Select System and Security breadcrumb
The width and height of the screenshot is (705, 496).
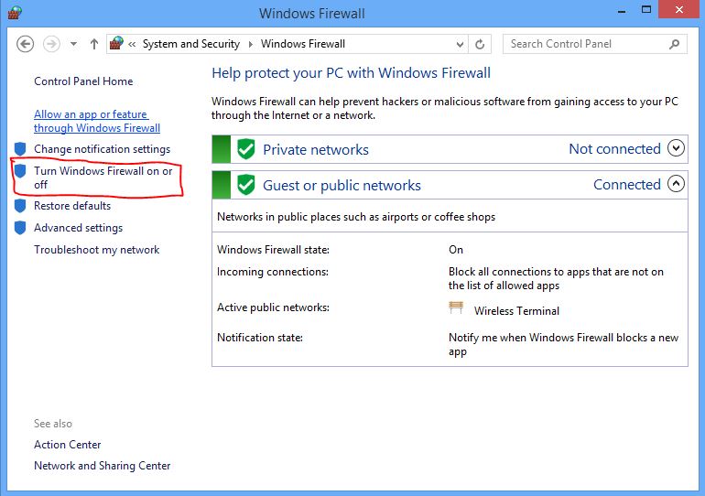click(191, 44)
